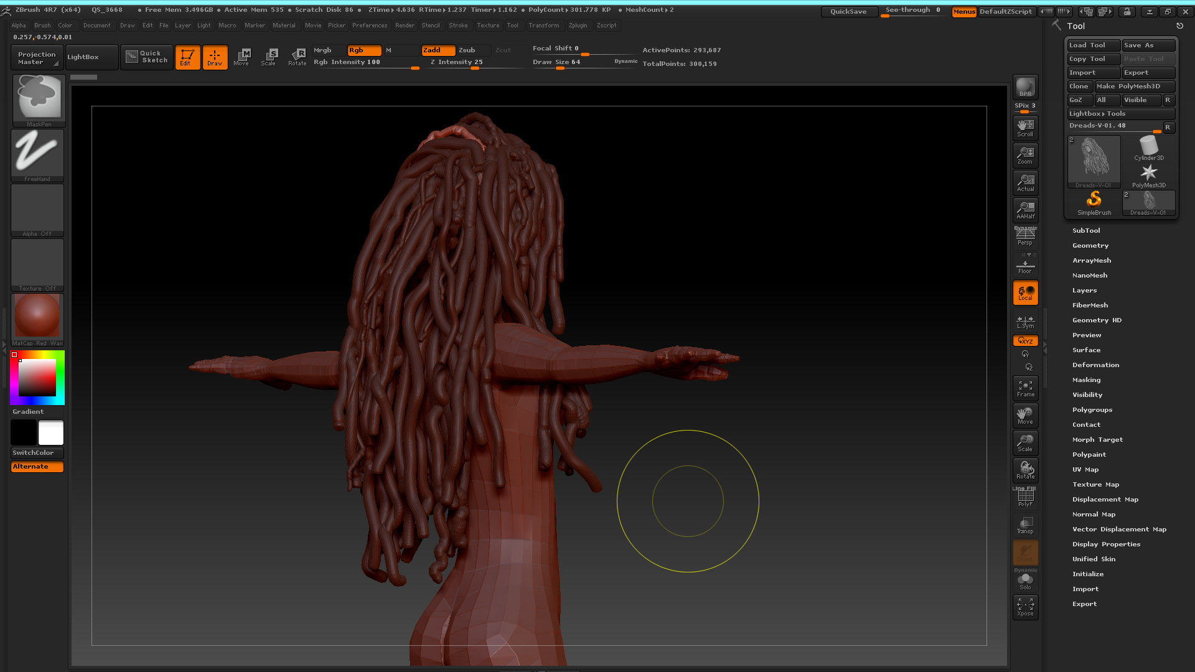Click the Frame mesh icon
Image resolution: width=1195 pixels, height=672 pixels.
[x=1025, y=388]
